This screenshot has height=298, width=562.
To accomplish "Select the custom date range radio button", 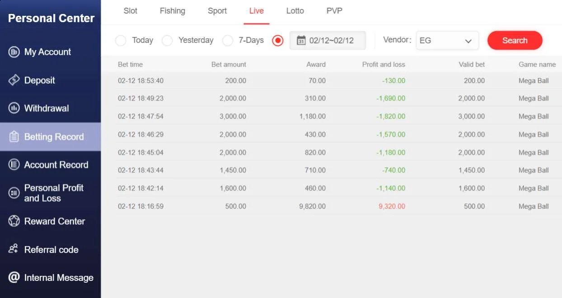I will [278, 41].
